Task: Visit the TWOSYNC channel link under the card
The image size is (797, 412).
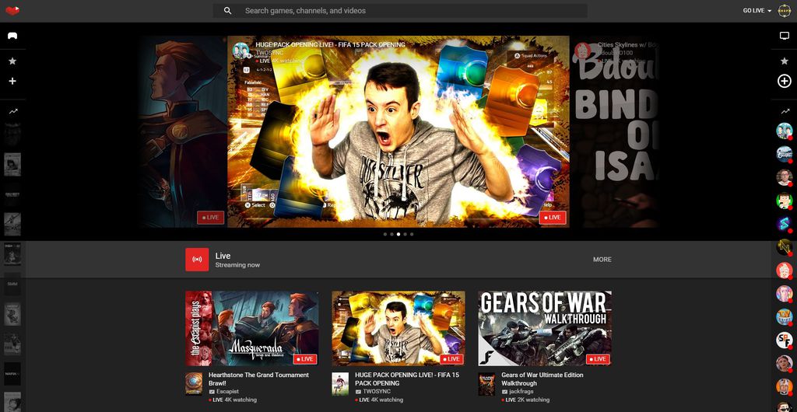Action: click(377, 392)
